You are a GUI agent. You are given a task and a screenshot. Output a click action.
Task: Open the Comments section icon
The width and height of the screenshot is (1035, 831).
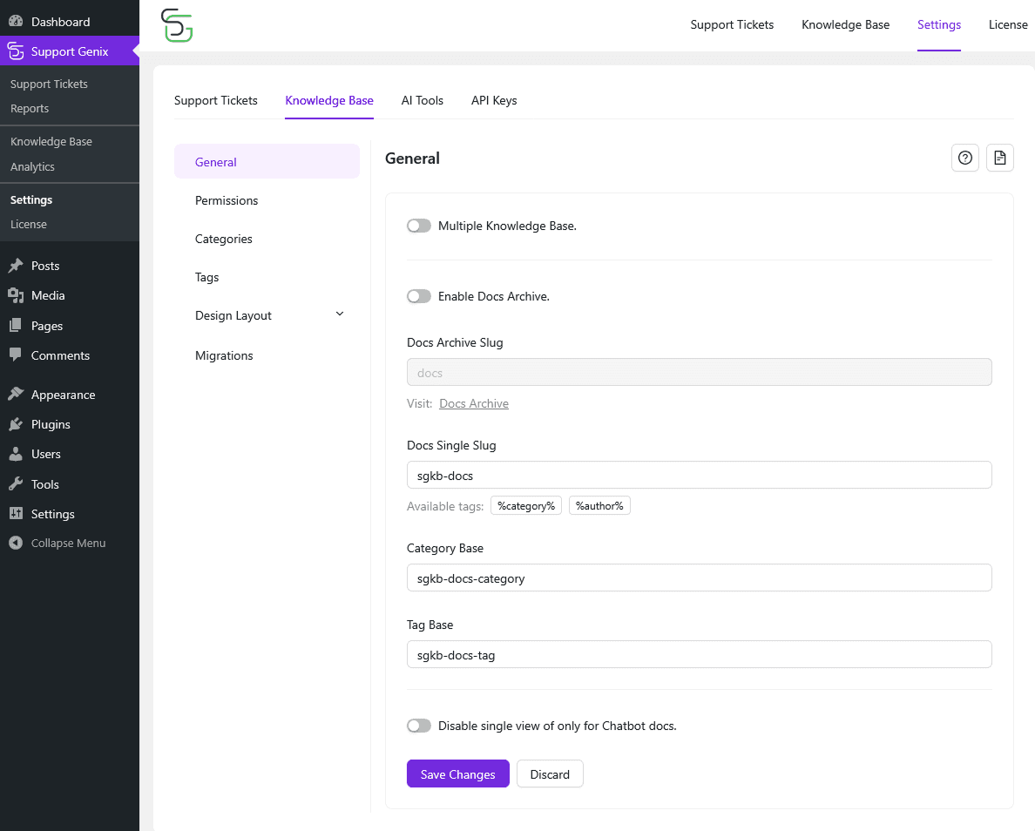coord(17,355)
